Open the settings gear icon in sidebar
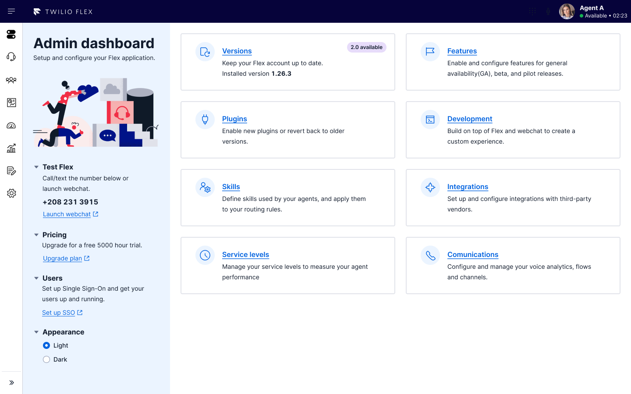The image size is (631, 394). point(11,193)
